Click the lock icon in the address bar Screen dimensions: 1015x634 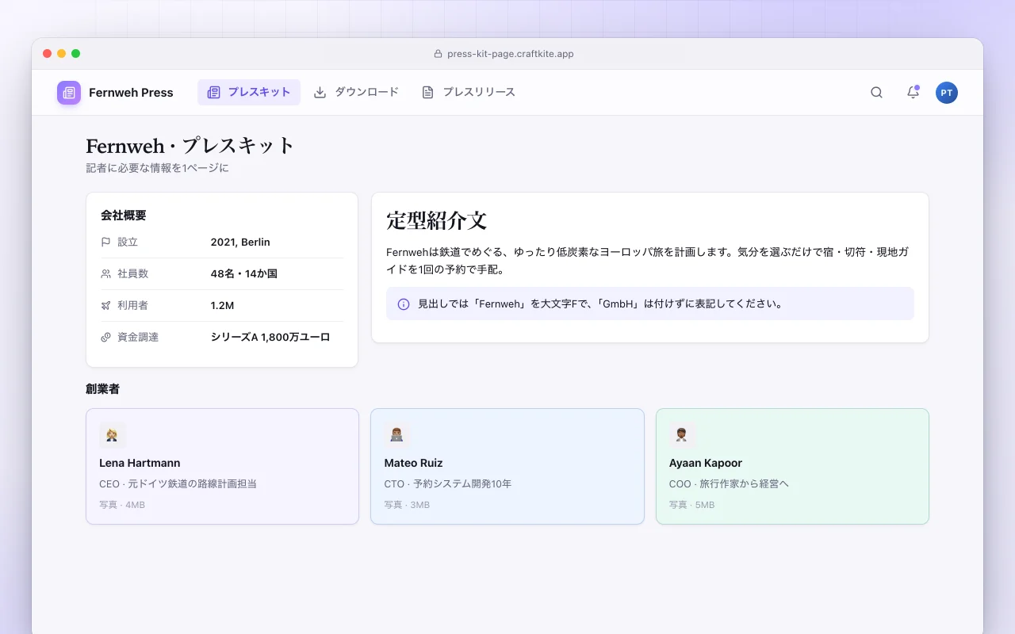438,54
